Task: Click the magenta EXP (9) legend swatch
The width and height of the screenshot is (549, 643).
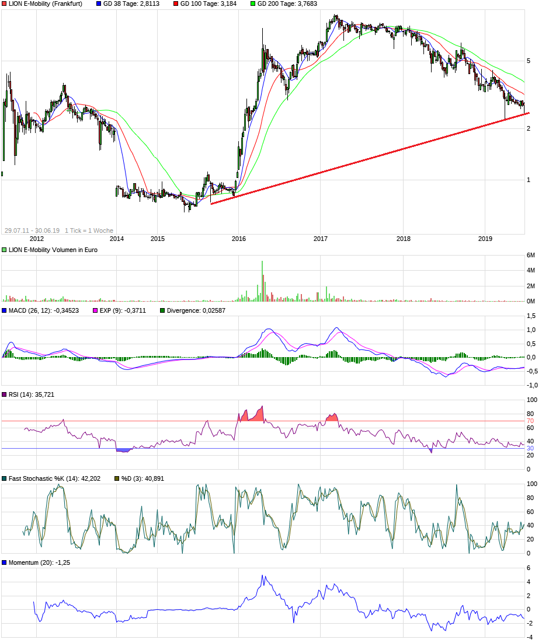Action: point(95,310)
